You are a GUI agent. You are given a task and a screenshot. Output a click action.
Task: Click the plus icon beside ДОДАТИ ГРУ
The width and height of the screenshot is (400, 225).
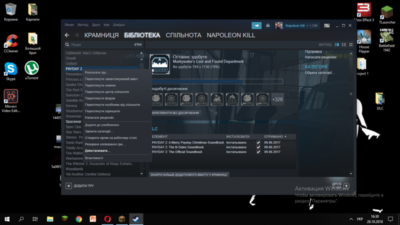68,185
